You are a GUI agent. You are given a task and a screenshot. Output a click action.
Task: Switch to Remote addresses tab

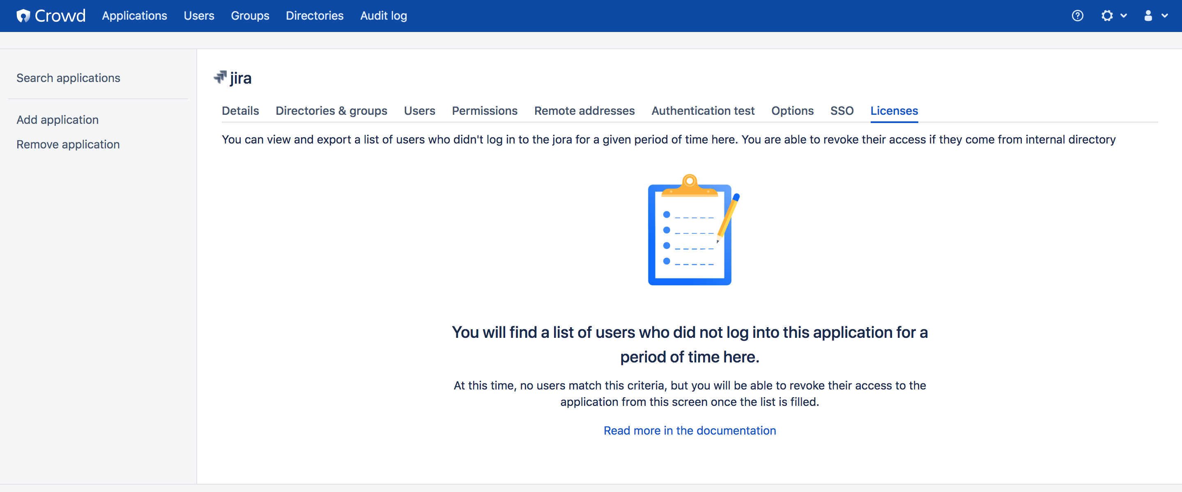click(584, 111)
